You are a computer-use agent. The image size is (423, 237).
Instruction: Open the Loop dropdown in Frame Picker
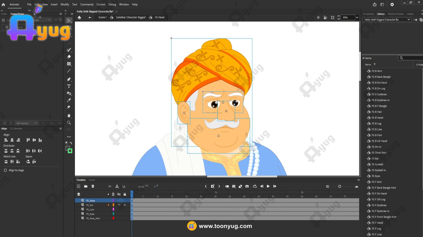(42, 20)
